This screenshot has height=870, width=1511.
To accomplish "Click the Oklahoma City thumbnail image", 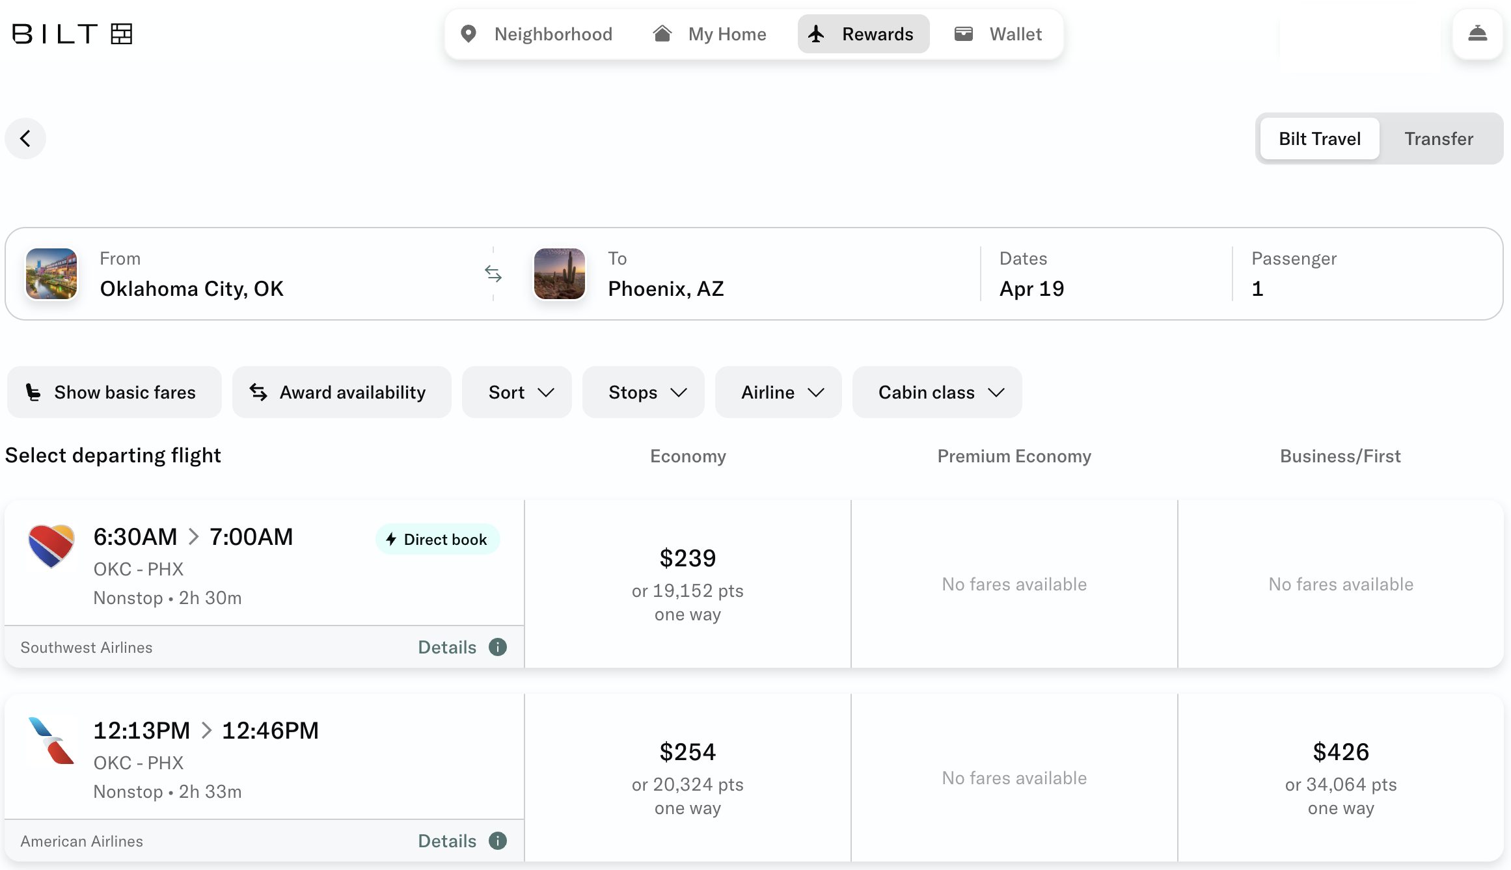I will (x=51, y=274).
